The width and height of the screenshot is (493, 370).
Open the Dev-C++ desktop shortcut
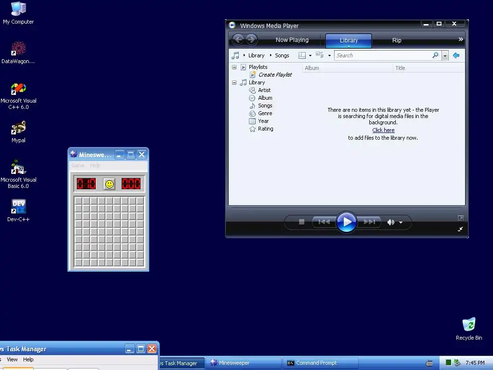tap(18, 211)
